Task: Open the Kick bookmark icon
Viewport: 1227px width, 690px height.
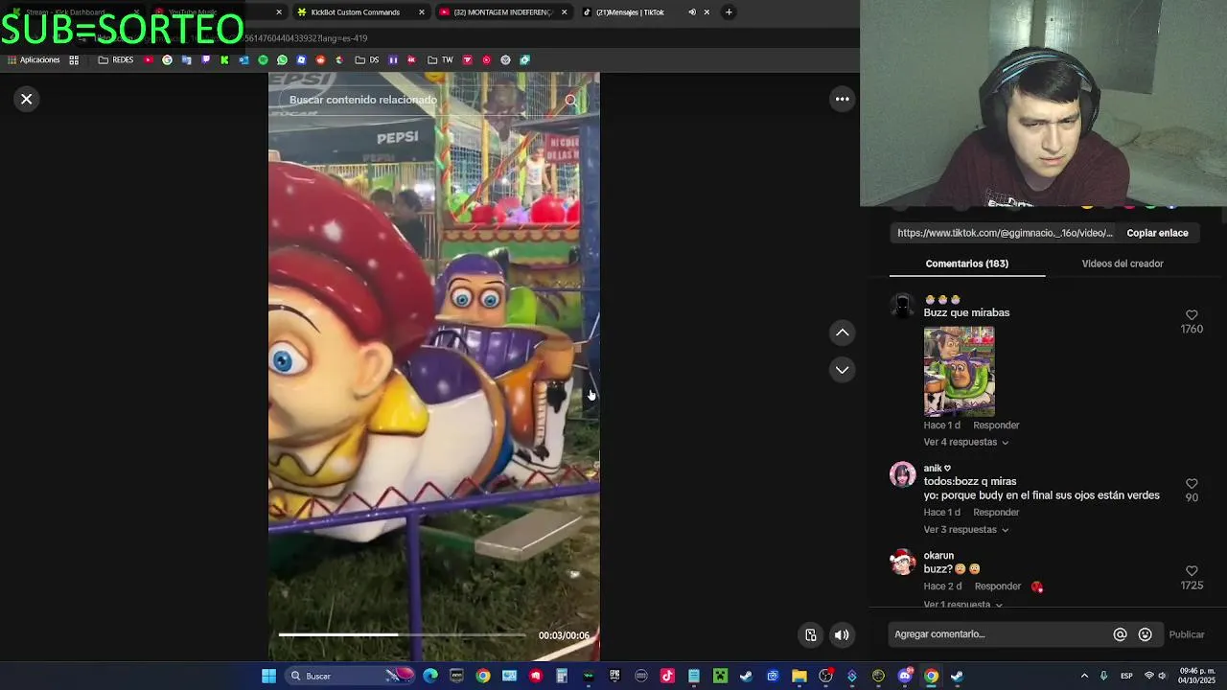Action: pos(224,59)
